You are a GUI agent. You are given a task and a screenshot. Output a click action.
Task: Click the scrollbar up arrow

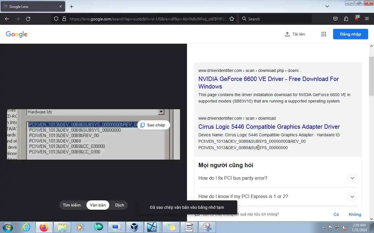[371, 46]
